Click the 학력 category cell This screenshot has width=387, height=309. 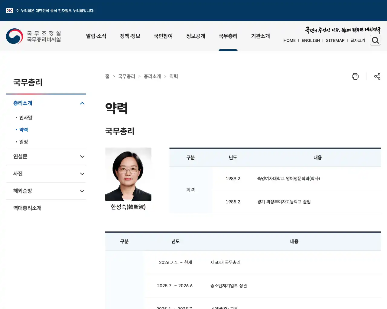(x=190, y=190)
